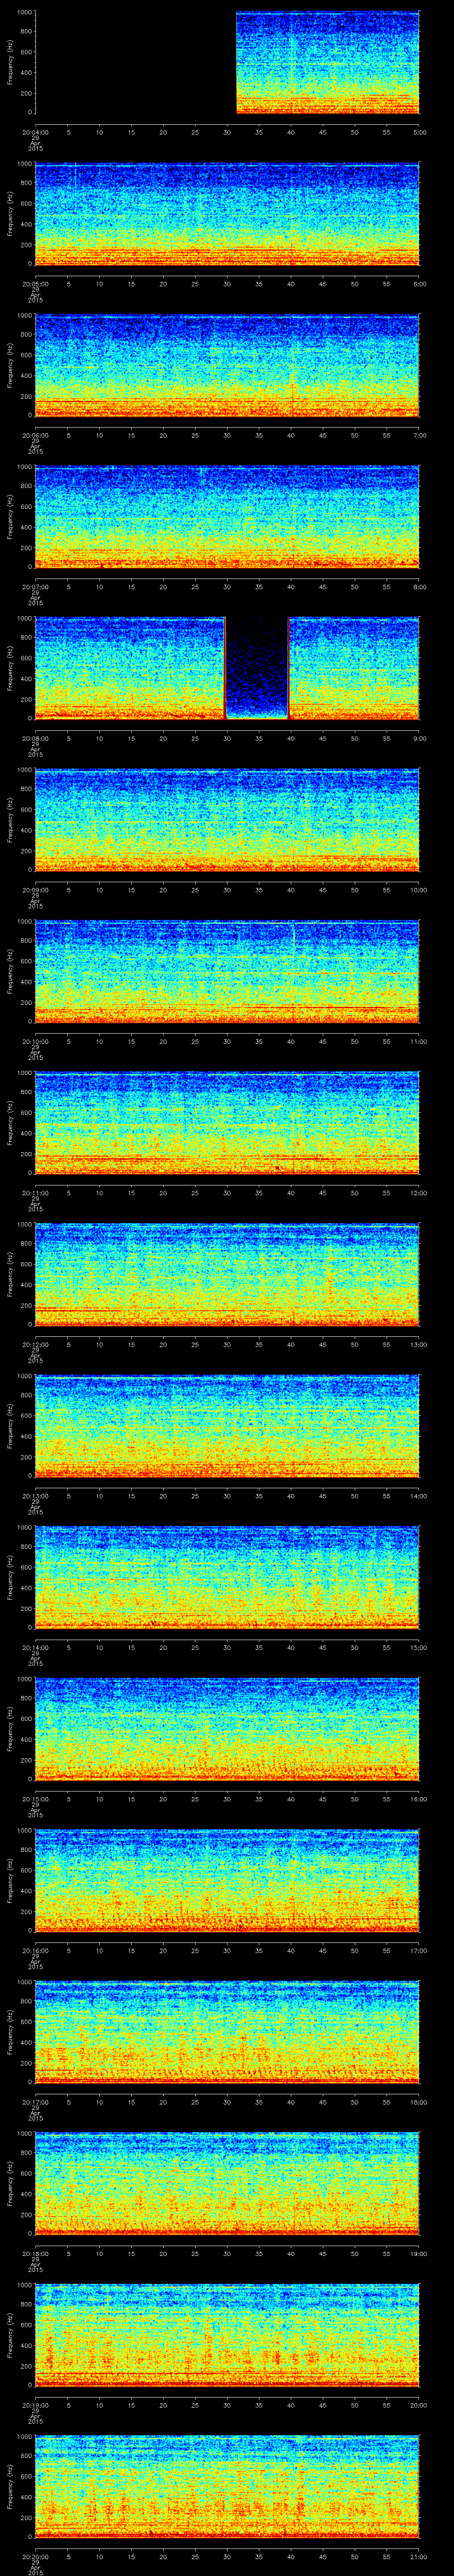Select the spectrogram panel starting at 20:05:00
Screen dimensions: 454x2576
point(227,214)
